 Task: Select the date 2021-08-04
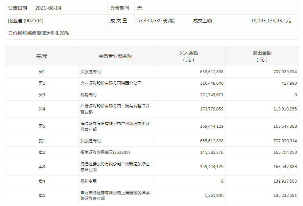[48, 8]
